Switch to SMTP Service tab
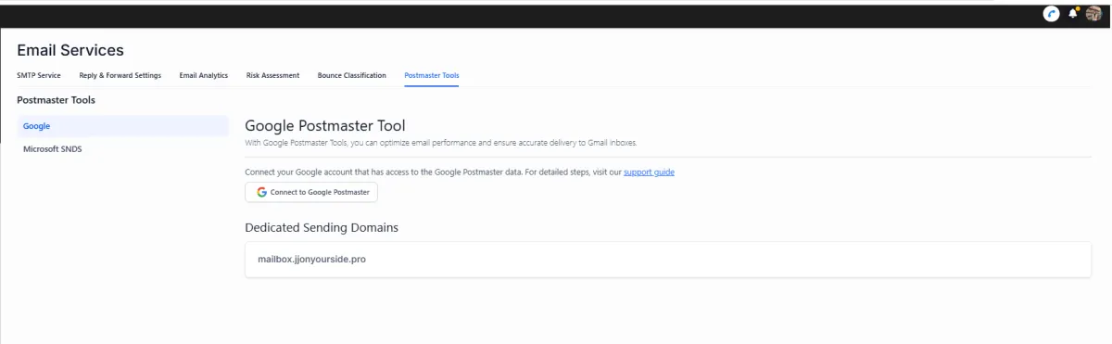The height and width of the screenshot is (344, 1112). (x=39, y=75)
